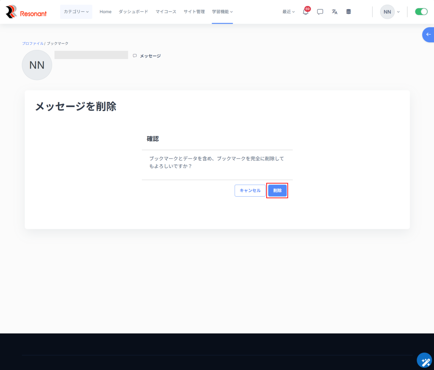Click the メッセージ link beside the profile
The image size is (434, 370).
point(150,56)
